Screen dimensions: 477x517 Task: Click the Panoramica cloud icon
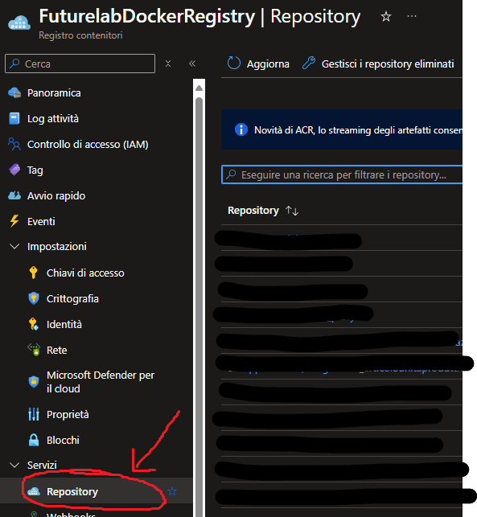point(14,93)
